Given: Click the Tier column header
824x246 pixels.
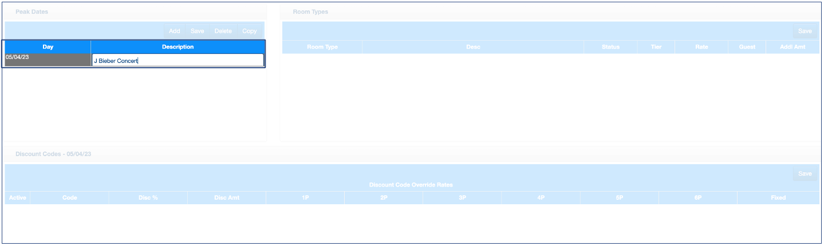Looking at the screenshot, I should tap(656, 47).
